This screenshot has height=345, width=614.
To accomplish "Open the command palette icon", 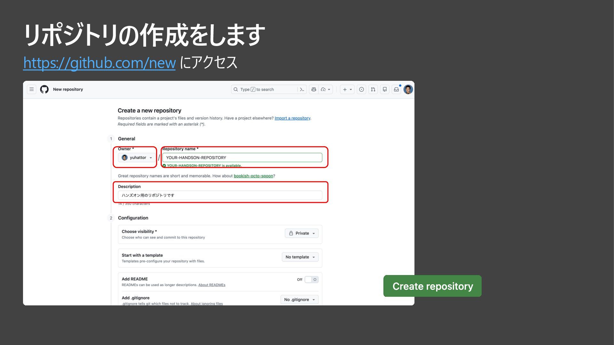I will click(x=302, y=89).
